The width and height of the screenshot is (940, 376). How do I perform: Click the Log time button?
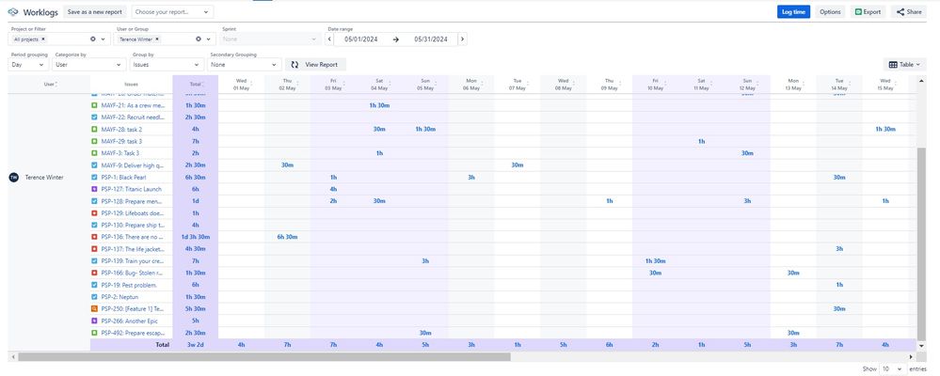[x=794, y=12]
